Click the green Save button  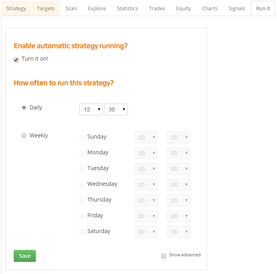[x=25, y=256]
